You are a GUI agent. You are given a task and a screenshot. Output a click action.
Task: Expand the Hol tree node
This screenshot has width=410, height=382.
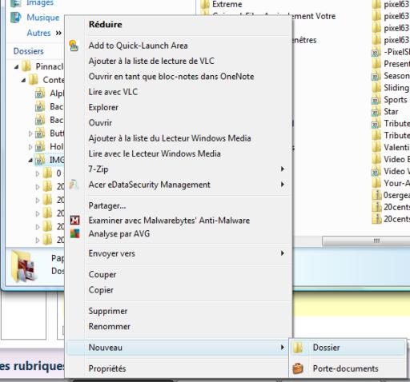click(x=30, y=147)
